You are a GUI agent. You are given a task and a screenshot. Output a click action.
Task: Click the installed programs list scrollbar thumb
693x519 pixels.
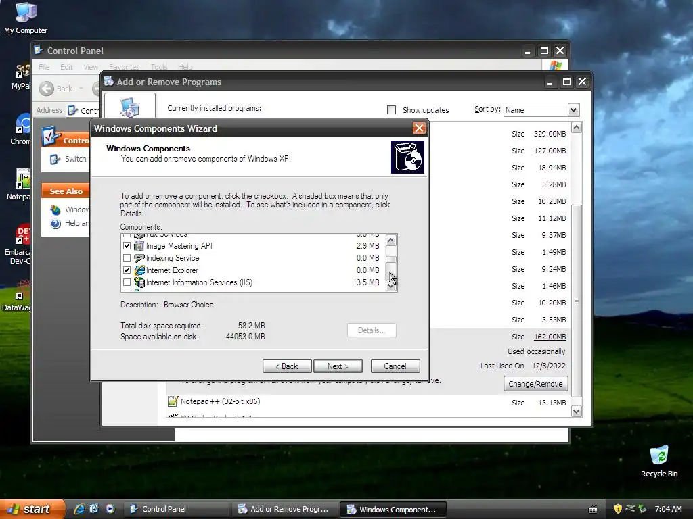(577, 301)
